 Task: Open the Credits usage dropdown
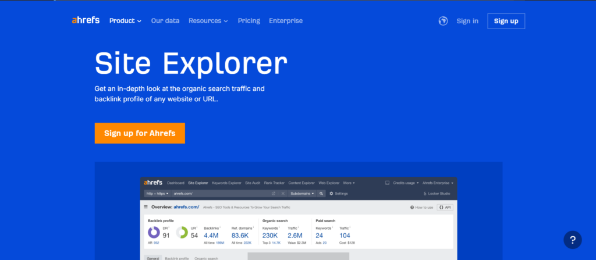(x=407, y=183)
